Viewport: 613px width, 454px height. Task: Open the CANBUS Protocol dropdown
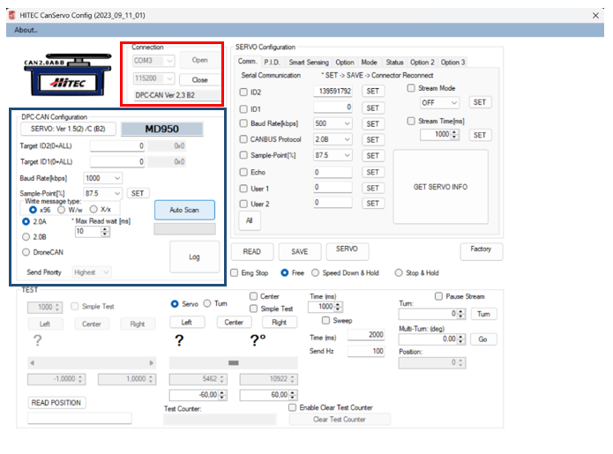347,139
